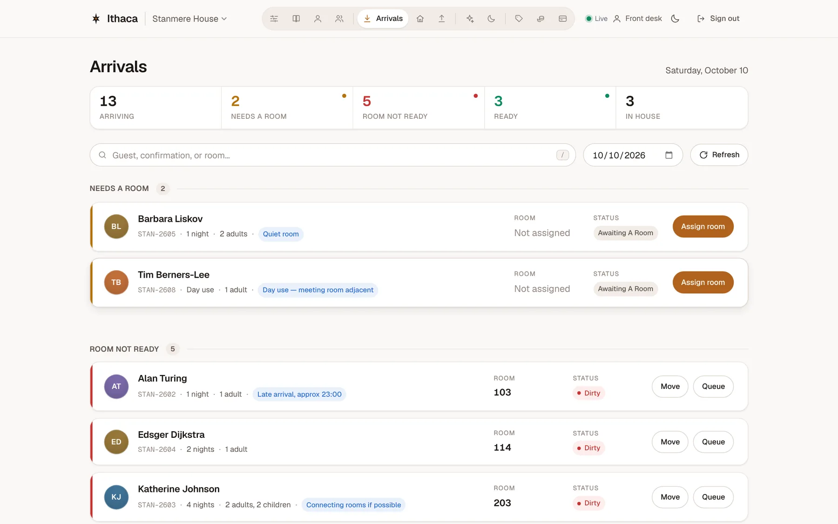Screen dimensions: 838x524
Task: Focus the guest, confirmation, or room search field
Action: click(332, 155)
